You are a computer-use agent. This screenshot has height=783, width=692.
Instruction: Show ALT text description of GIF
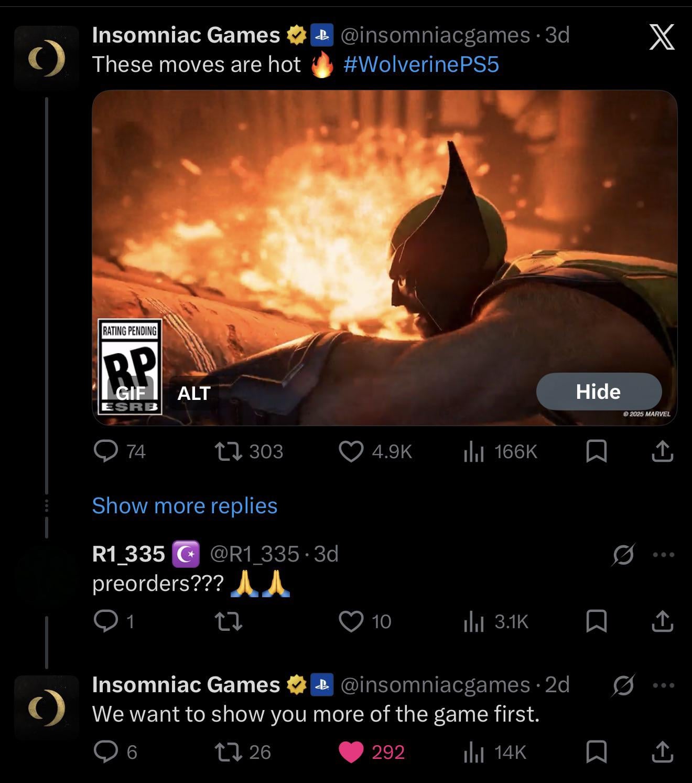[x=194, y=393]
